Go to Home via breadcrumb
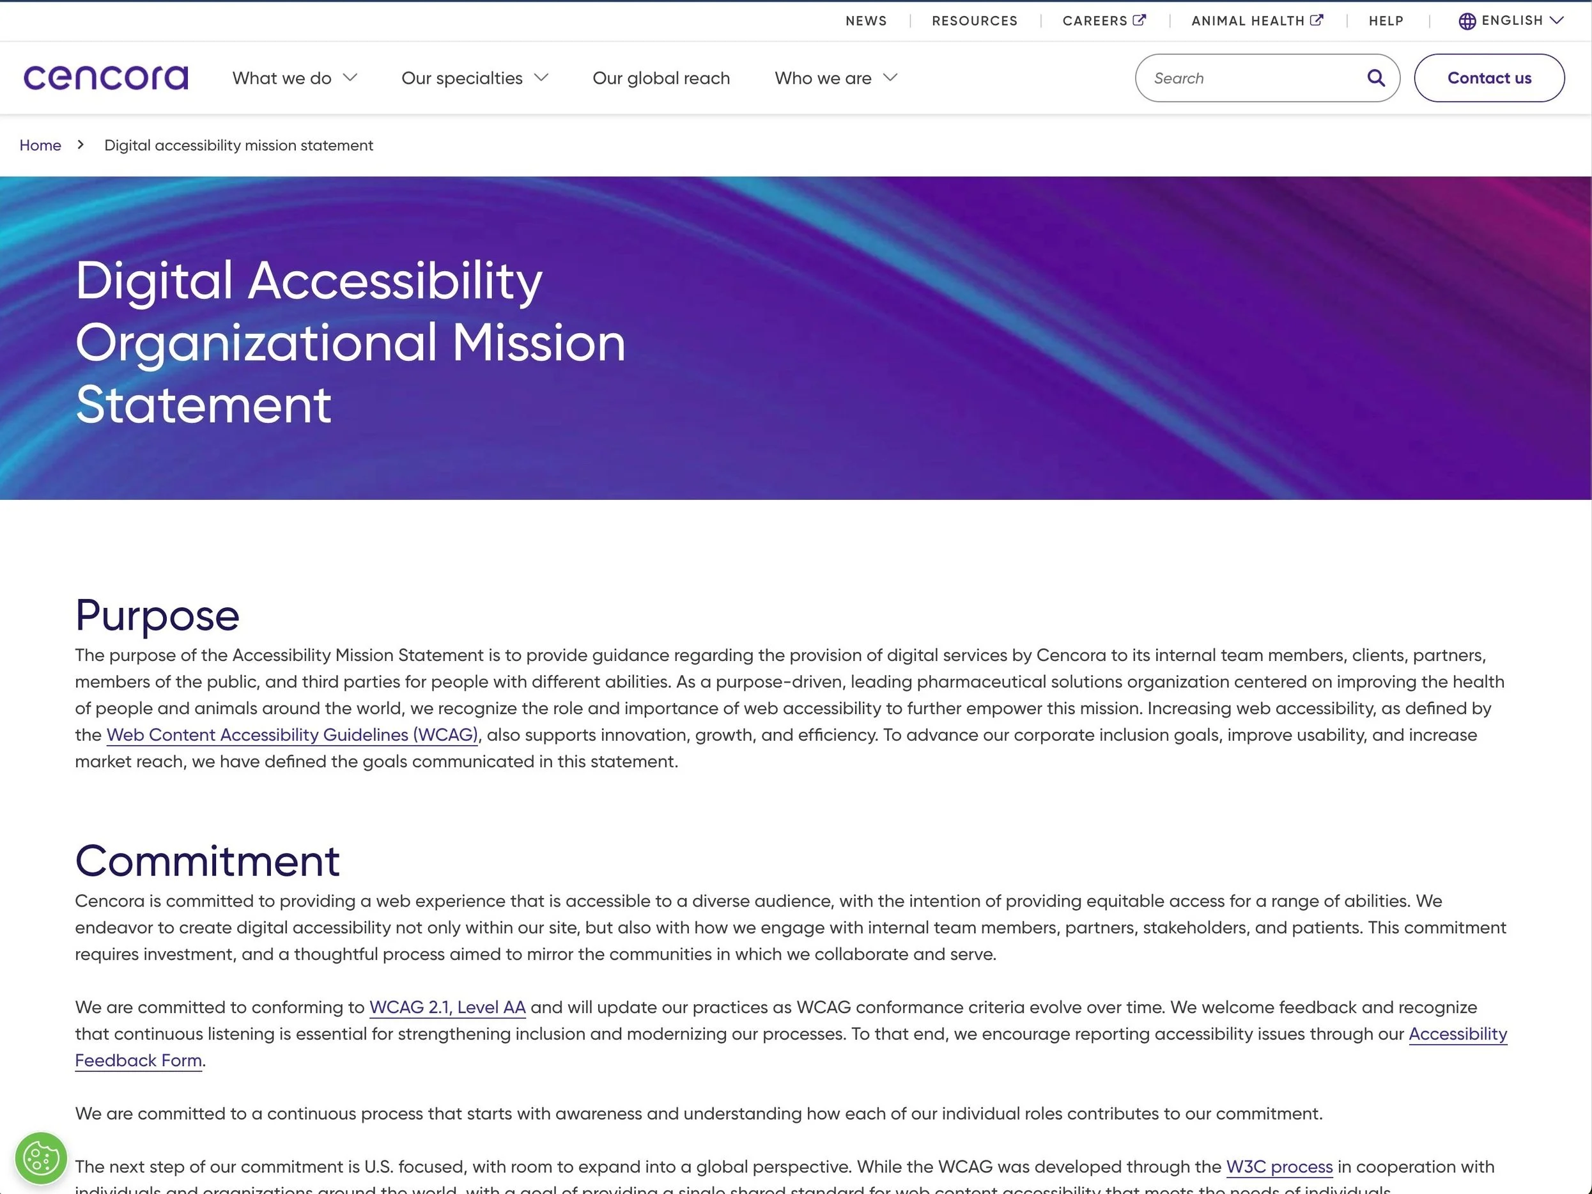 point(40,144)
